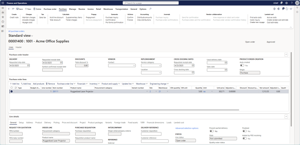Open Purchase order line menu dropdown
Image resolution: width=300 pixels, height=145 pixels.
[66, 84]
